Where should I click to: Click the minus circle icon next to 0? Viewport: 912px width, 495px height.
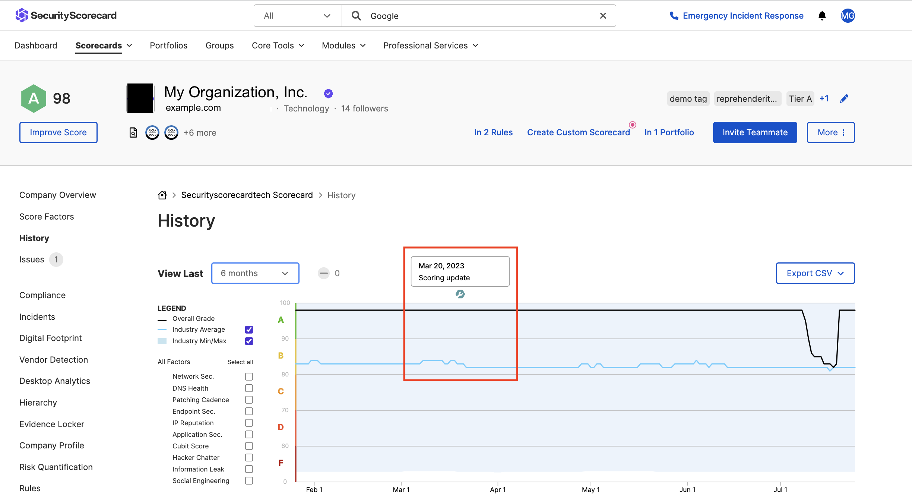324,273
